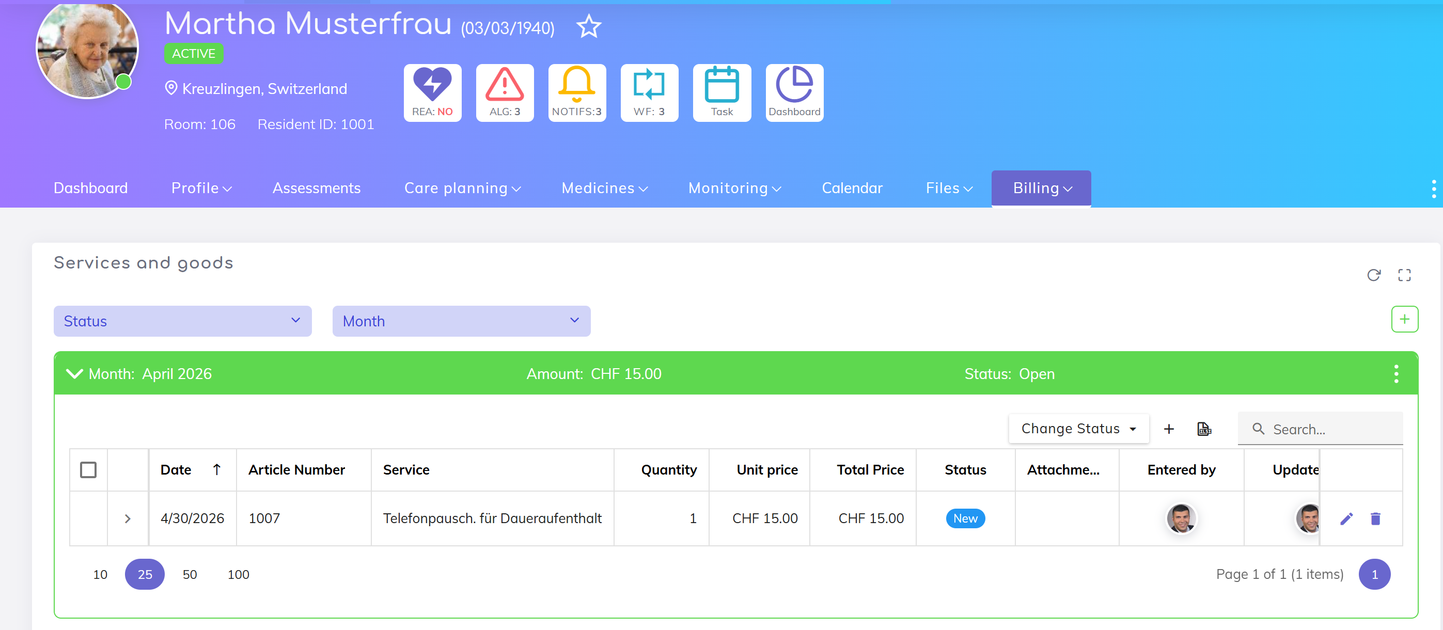Click the Task calendar icon

[x=721, y=92]
